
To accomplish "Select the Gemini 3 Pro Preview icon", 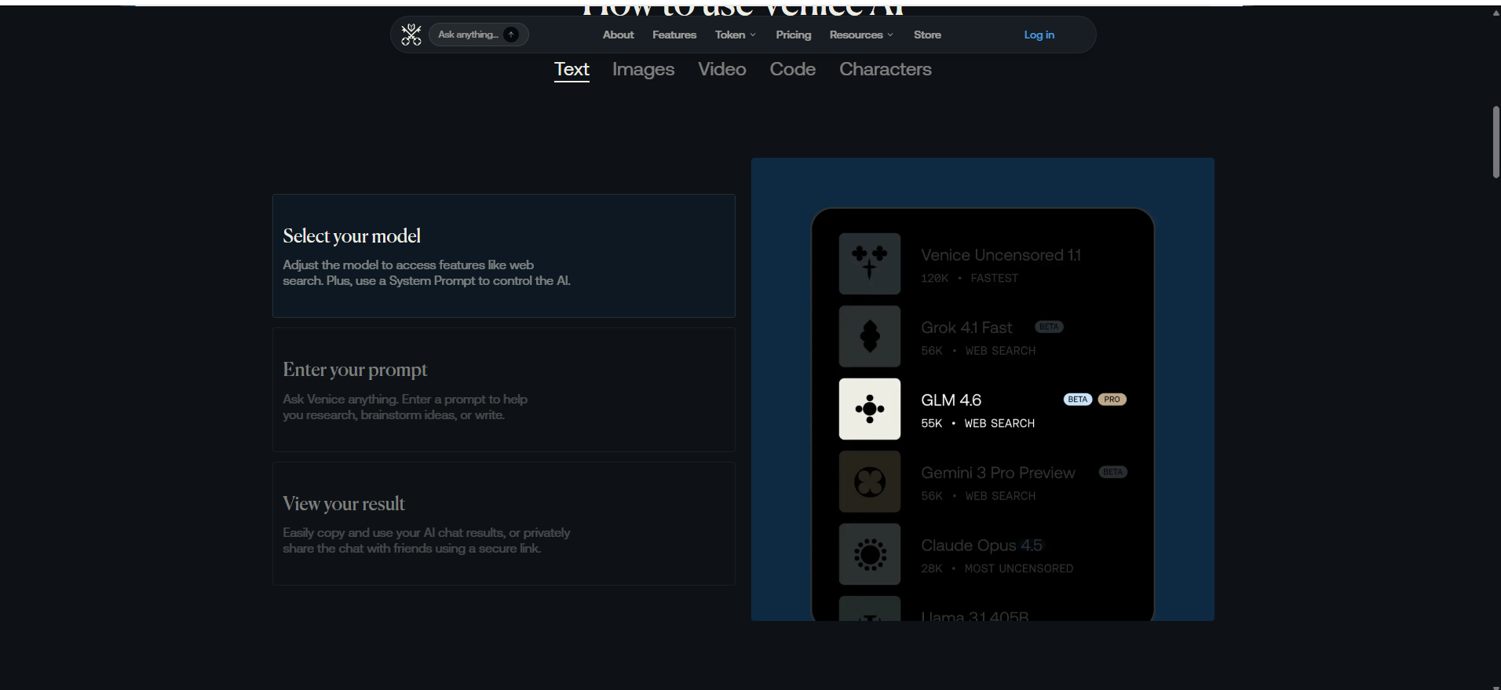I will point(870,481).
